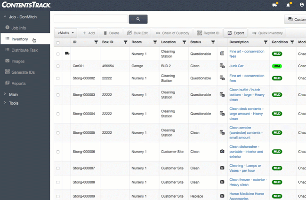Click the Export button
Image resolution: width=306 pixels, height=200 pixels.
pos(235,33)
